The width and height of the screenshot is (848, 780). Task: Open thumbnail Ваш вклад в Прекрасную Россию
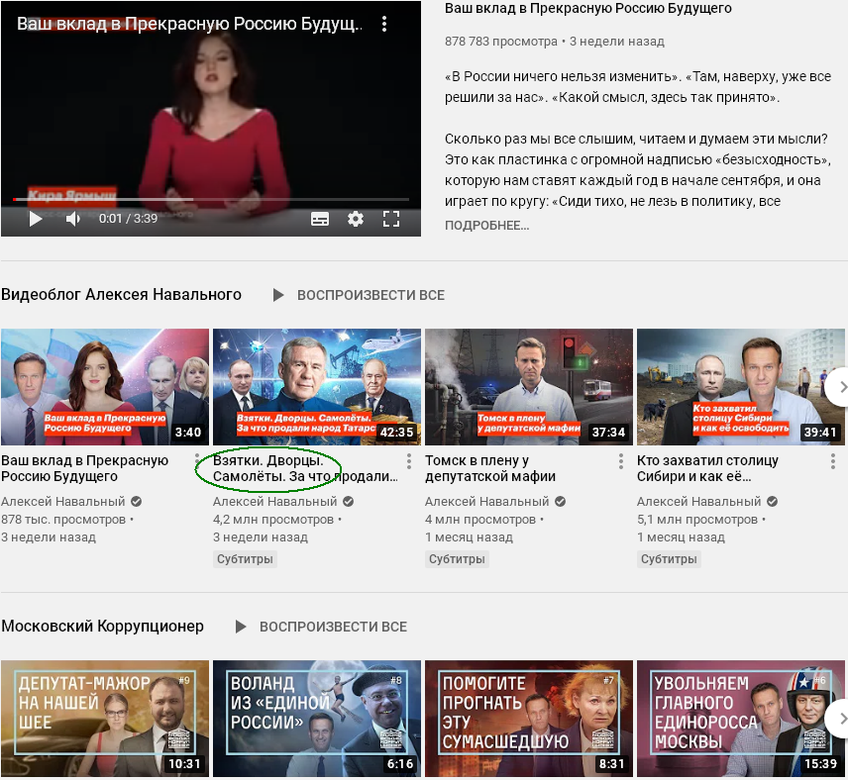point(105,387)
